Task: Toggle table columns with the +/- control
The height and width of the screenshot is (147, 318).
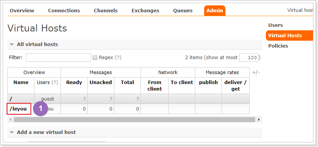Action: tap(256, 73)
